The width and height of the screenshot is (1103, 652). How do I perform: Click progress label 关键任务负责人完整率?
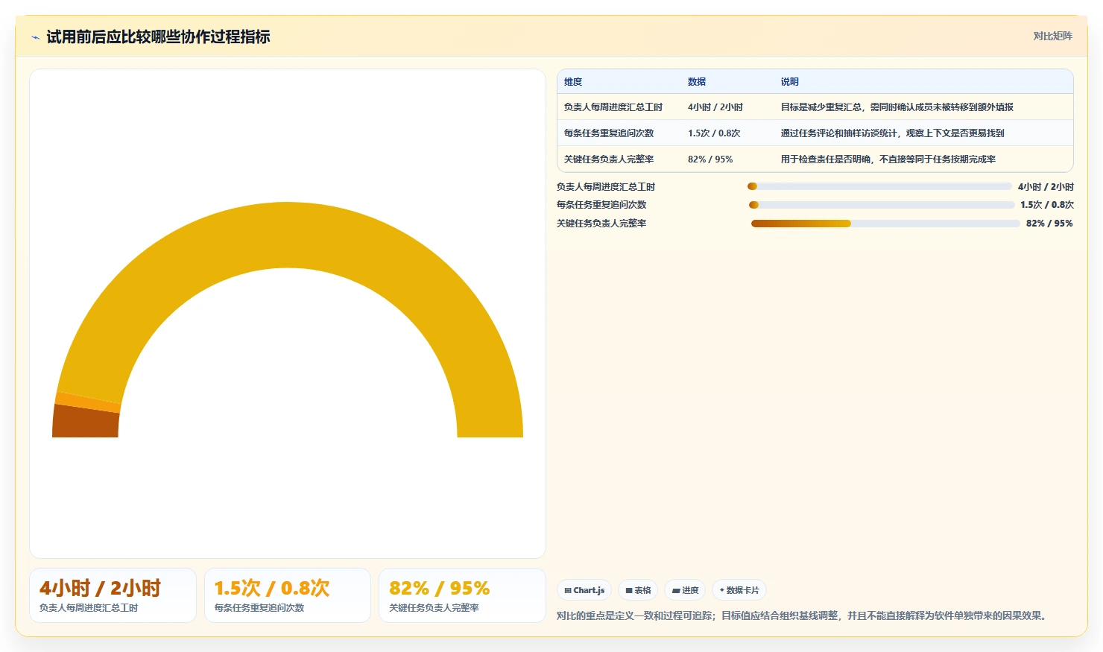(x=601, y=224)
